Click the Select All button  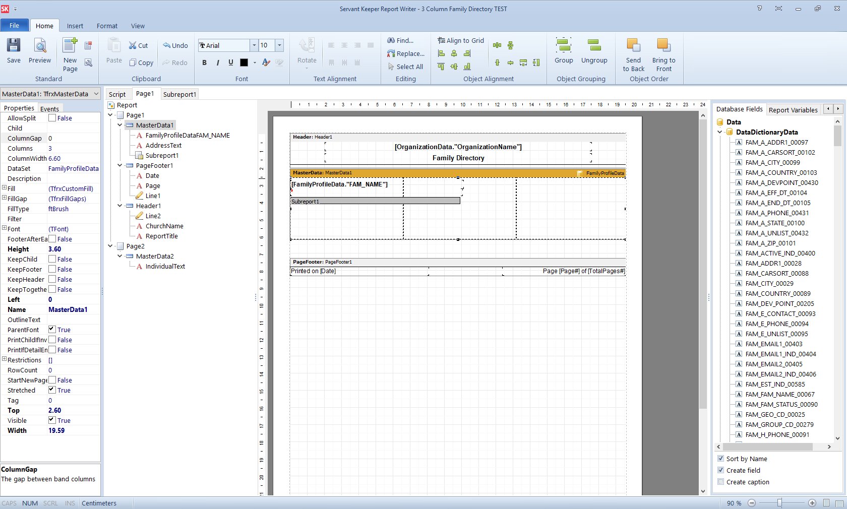(x=406, y=67)
